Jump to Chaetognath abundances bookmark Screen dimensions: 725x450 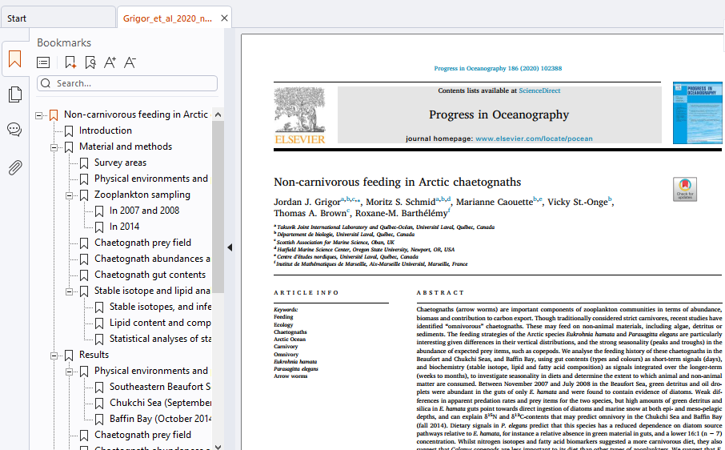click(x=152, y=259)
